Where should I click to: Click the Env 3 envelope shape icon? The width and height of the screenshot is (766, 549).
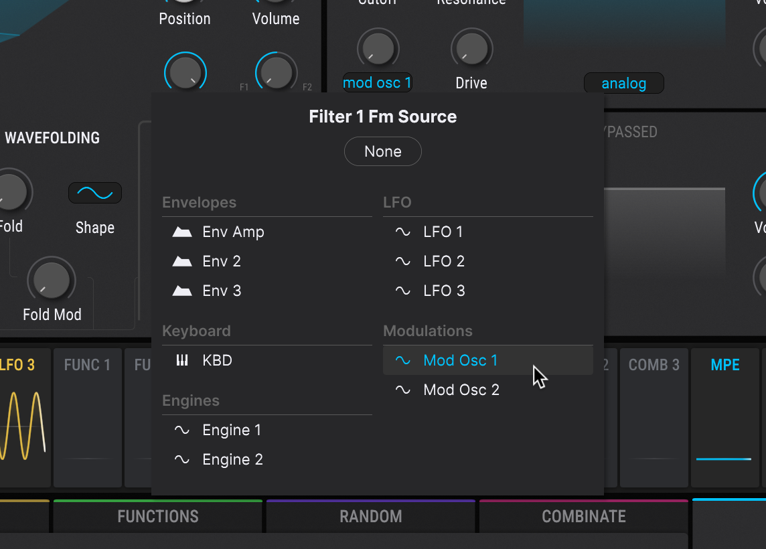pyautogui.click(x=182, y=291)
